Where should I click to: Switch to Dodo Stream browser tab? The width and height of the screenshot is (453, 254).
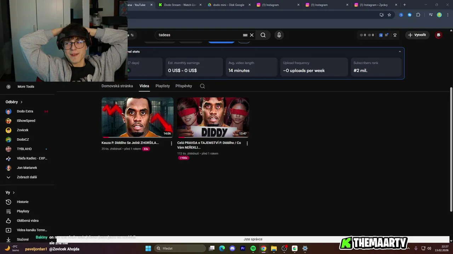pyautogui.click(x=180, y=5)
